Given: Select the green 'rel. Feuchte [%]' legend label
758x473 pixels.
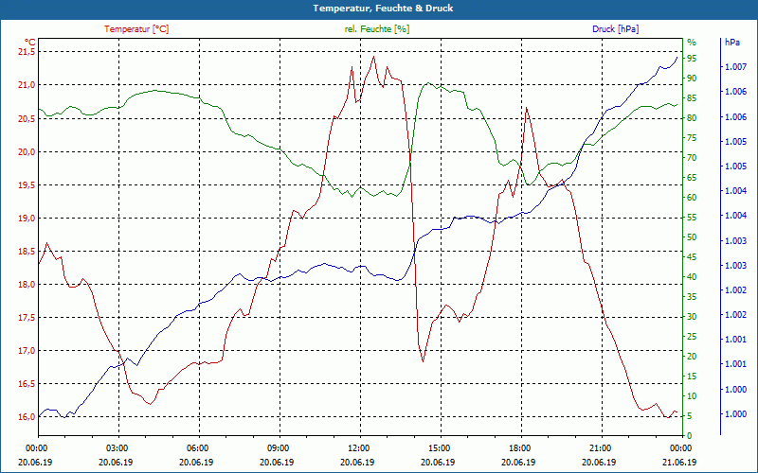Looking at the screenshot, I should (376, 29).
